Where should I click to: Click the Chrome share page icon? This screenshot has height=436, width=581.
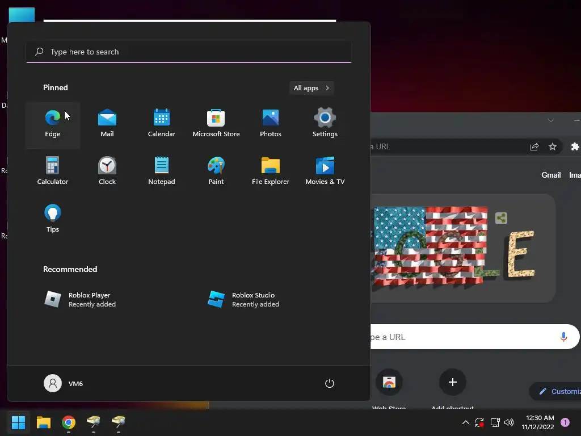[x=534, y=147]
